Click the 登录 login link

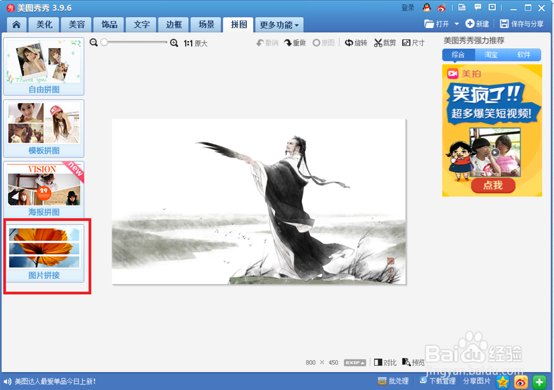(x=408, y=8)
